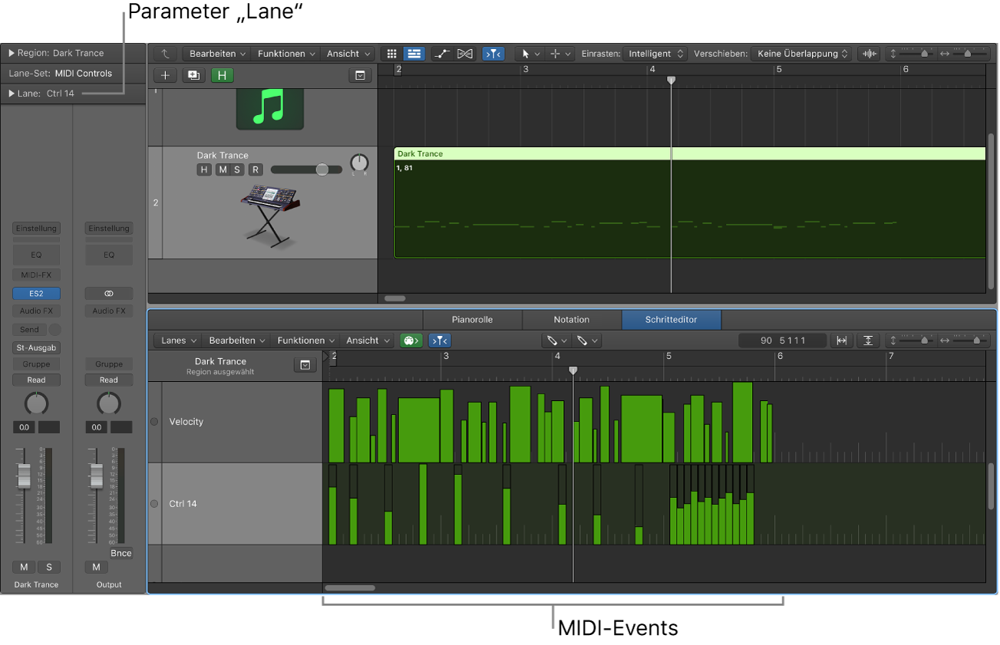Viewport: 1000px width, 645px height.
Task: Expand the Region: Dark Trance inspector triangle
Action: pos(12,53)
